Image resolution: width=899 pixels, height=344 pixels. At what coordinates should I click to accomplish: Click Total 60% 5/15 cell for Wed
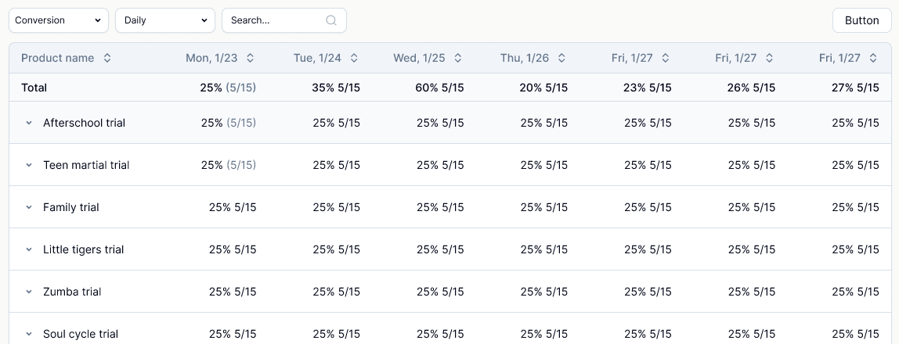tap(440, 88)
